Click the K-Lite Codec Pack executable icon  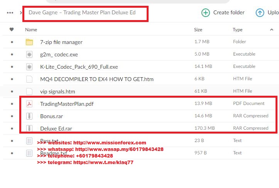(x=29, y=67)
